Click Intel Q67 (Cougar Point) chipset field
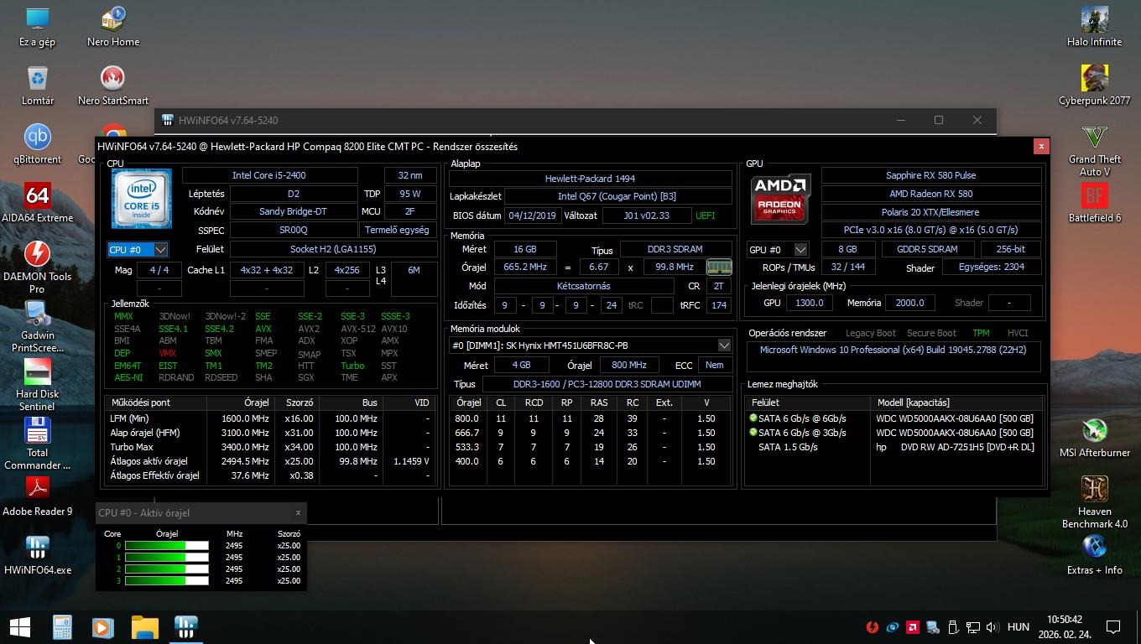Image resolution: width=1141 pixels, height=644 pixels. 617,196
